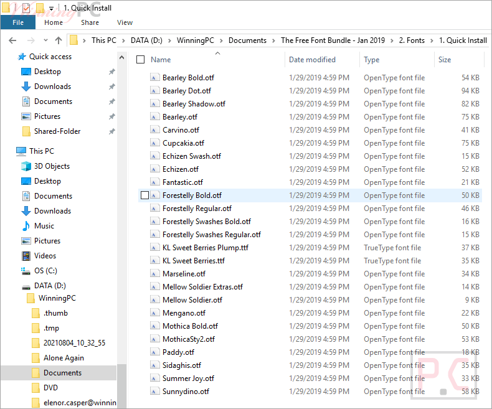Sort files by Date modified column
Viewport: 492px width, 409px height.
point(312,60)
